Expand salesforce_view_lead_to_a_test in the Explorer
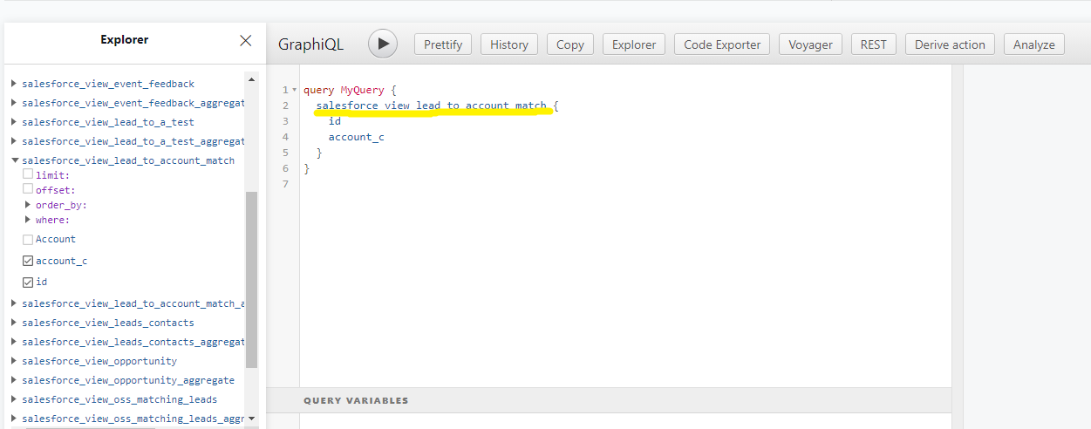The height and width of the screenshot is (429, 1091). (x=14, y=122)
